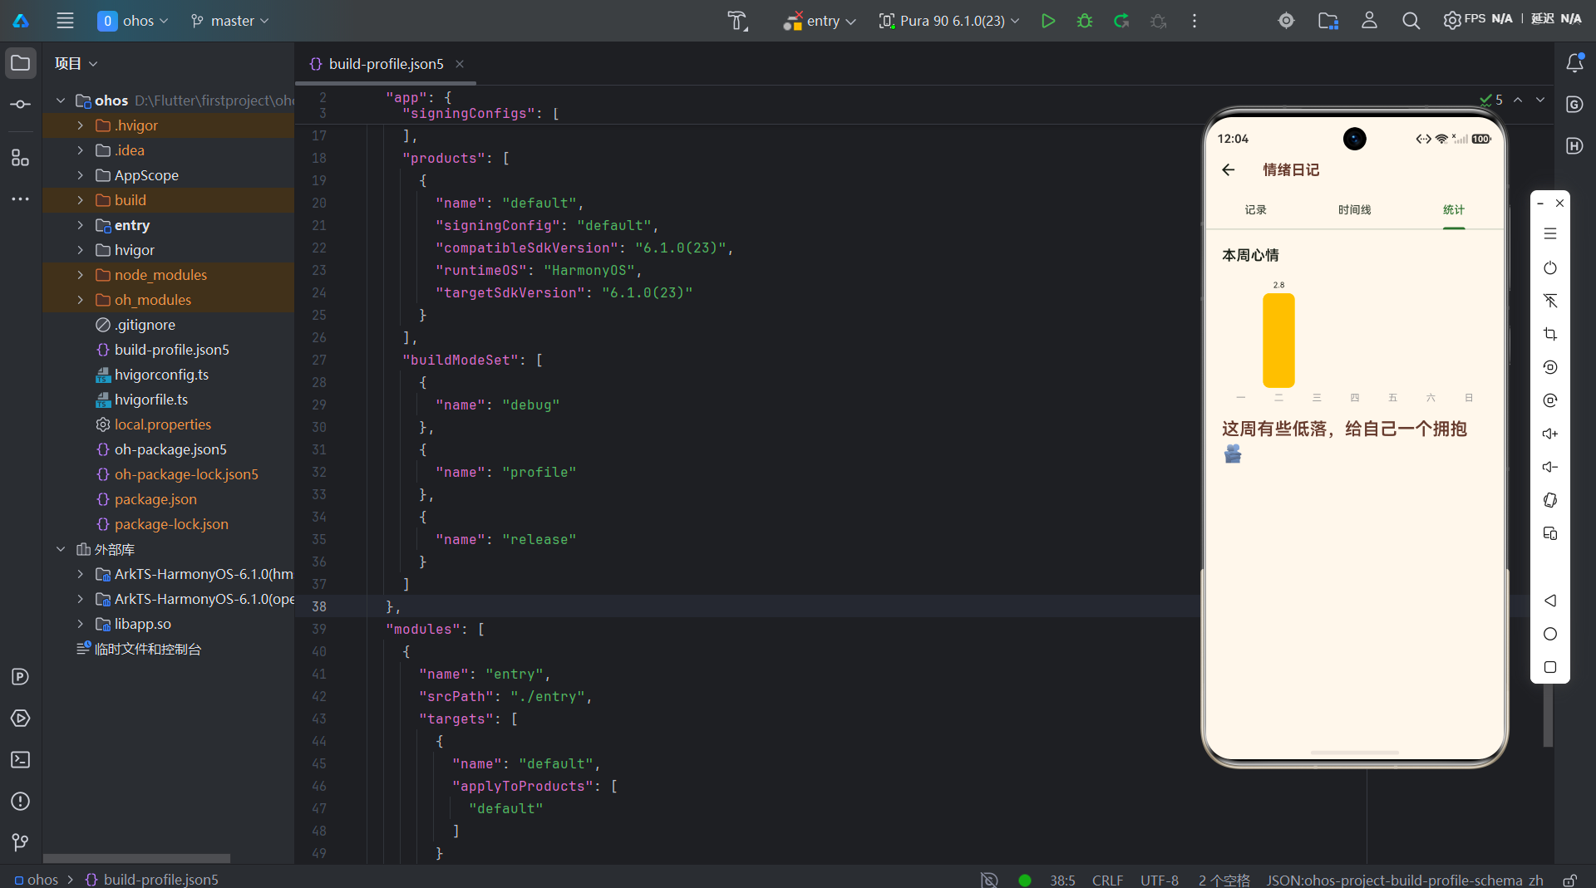Open IDE settings gear icon
Image resolution: width=1596 pixels, height=888 pixels.
click(1451, 21)
